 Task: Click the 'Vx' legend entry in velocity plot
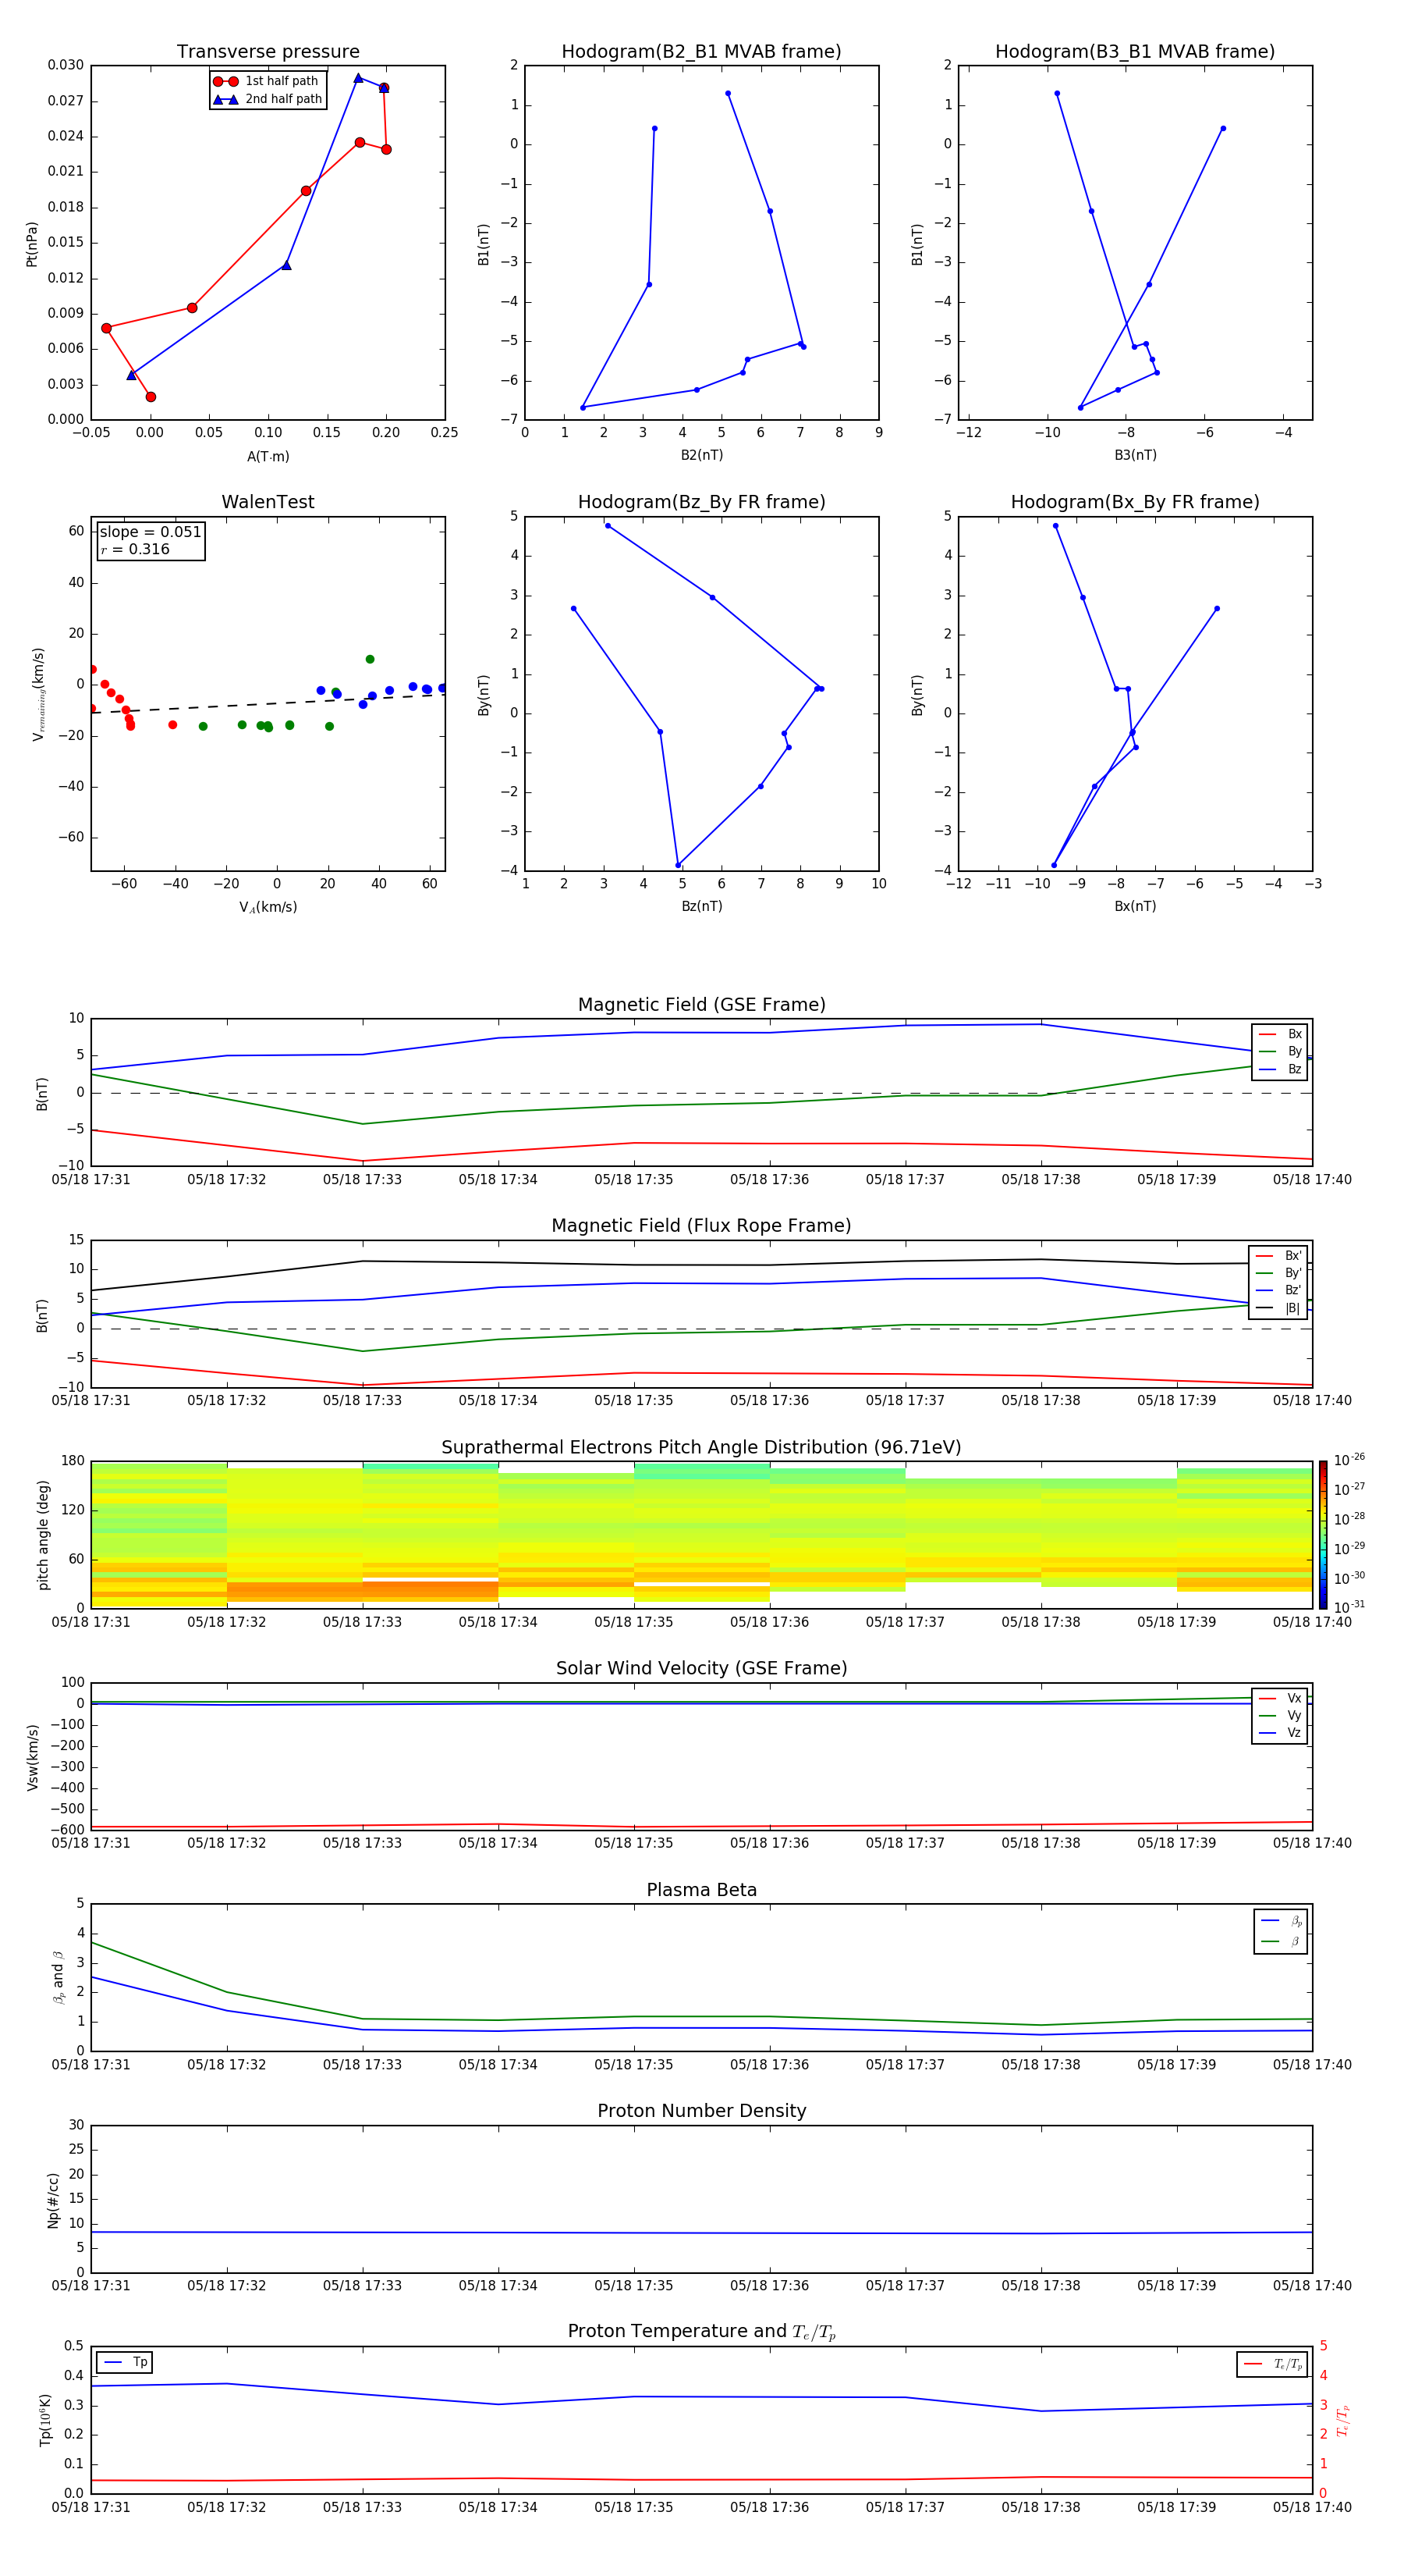1280,1698
